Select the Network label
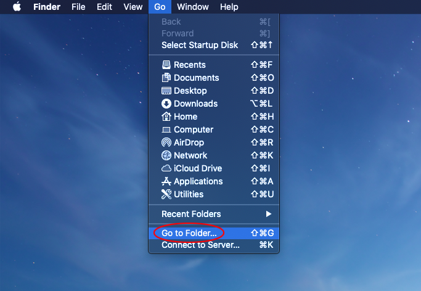 coord(190,155)
